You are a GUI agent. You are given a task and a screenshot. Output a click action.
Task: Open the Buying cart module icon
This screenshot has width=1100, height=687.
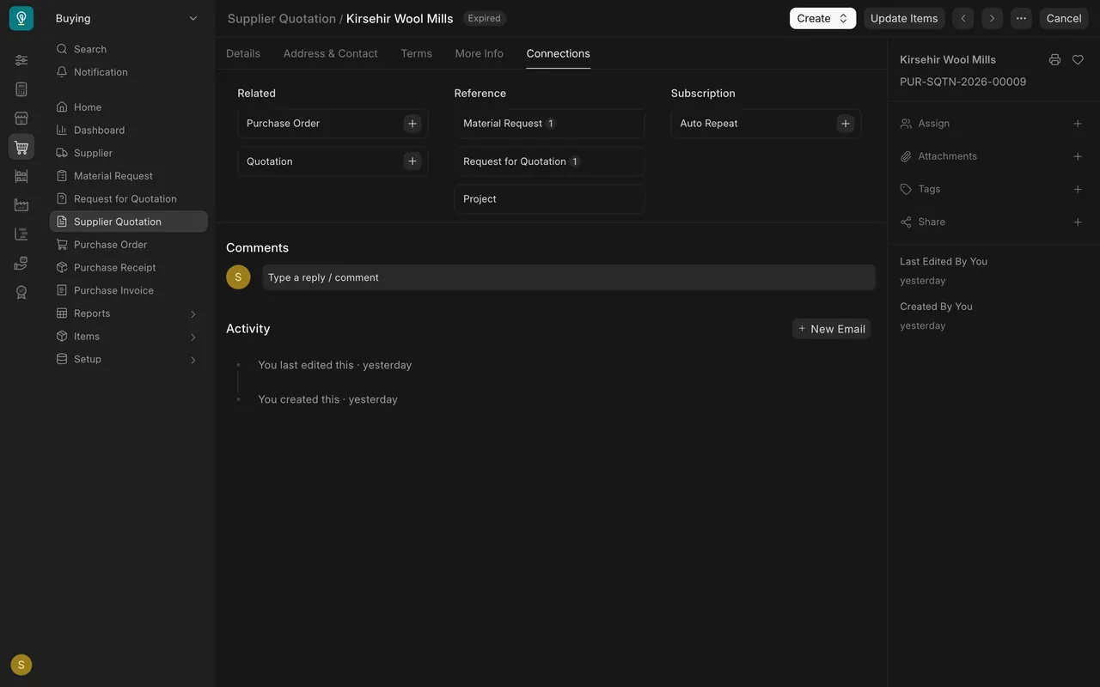21,147
